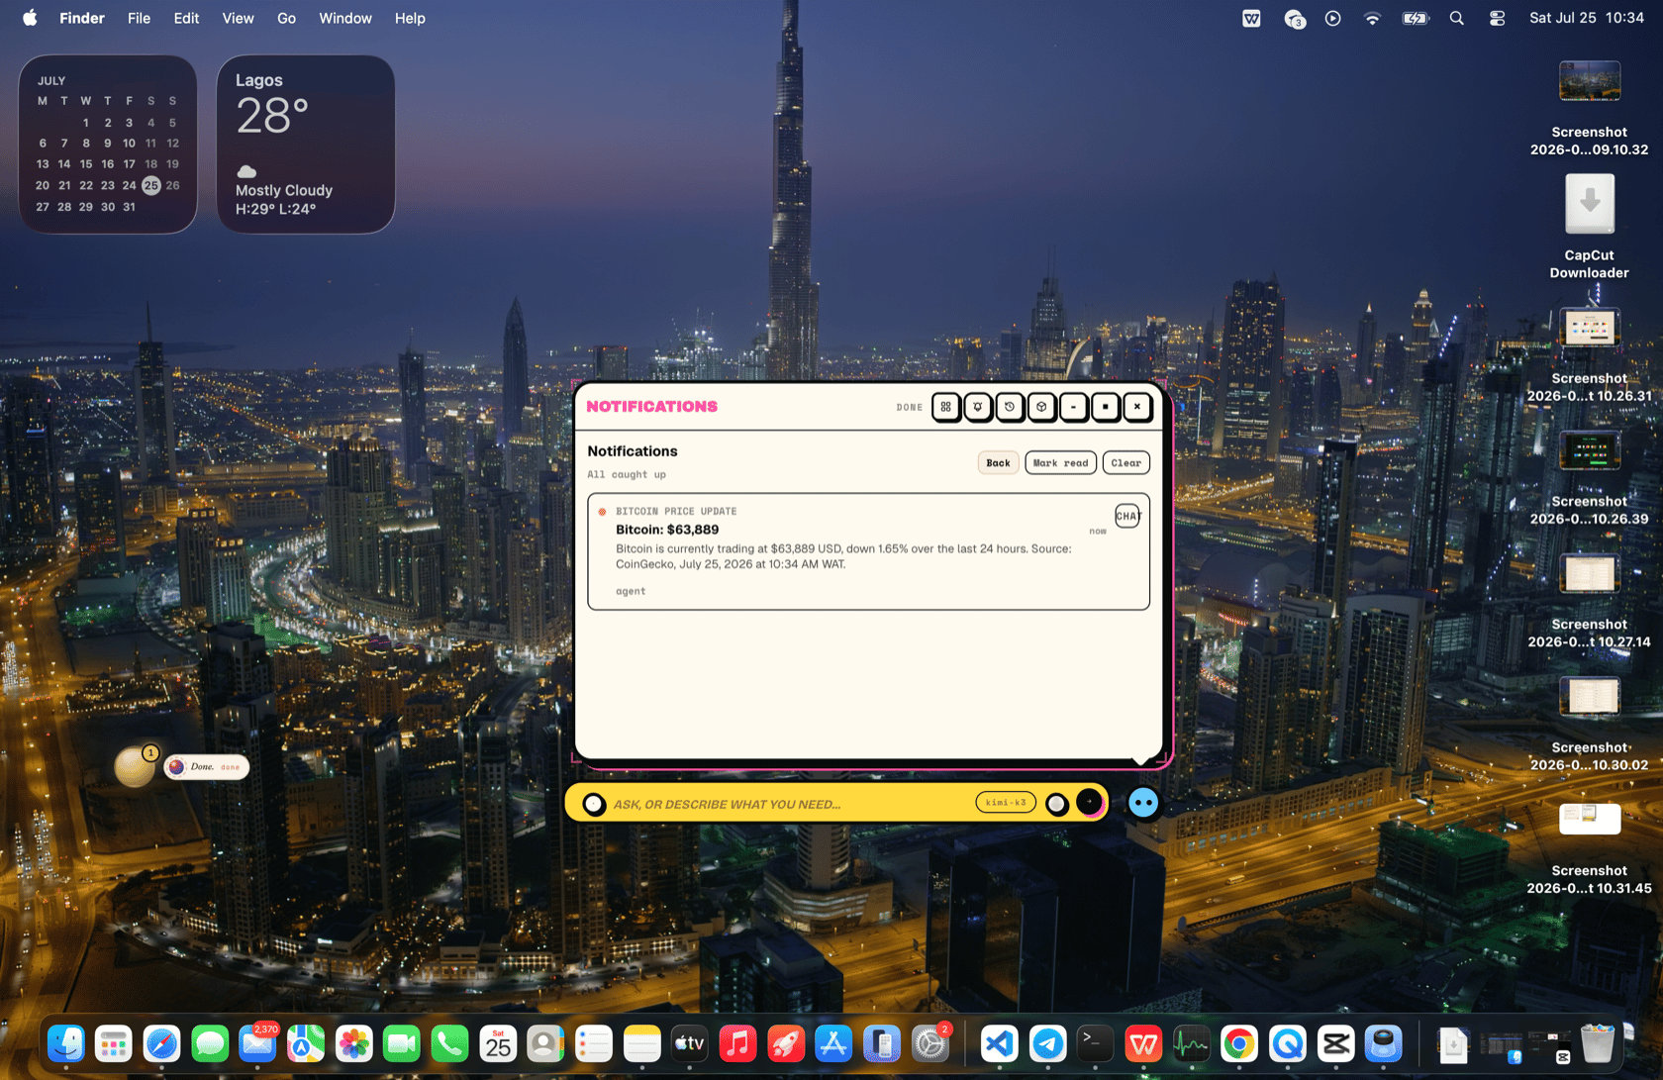Click the Back button
The height and width of the screenshot is (1080, 1663).
tap(998, 463)
